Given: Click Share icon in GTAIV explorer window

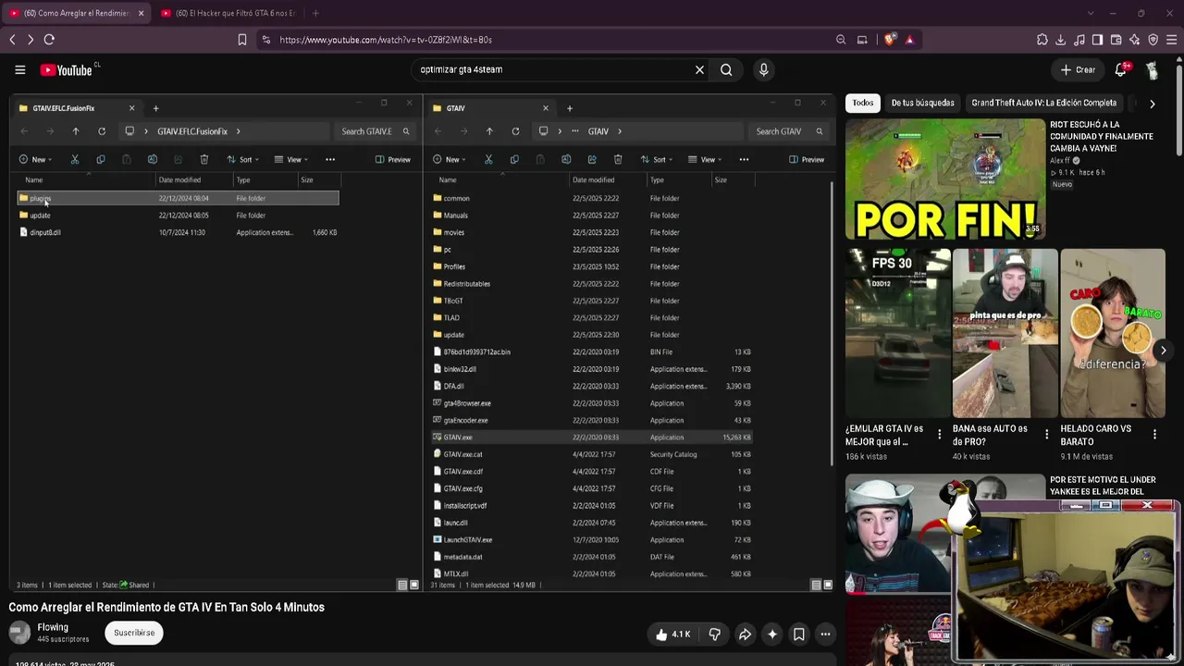Looking at the screenshot, I should pos(592,159).
